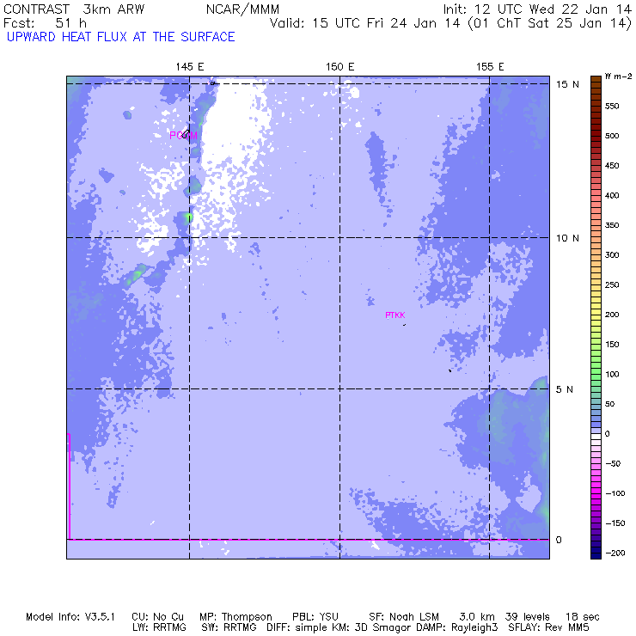636x636 pixels.
Task: Click the -150 tick on the color bar
Action: pos(615,523)
